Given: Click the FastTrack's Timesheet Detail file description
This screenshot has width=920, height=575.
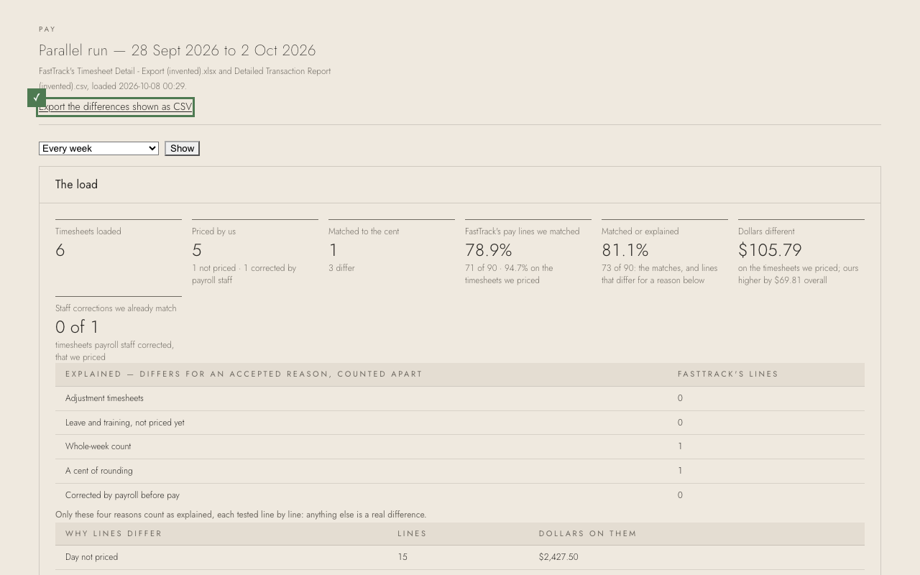Looking at the screenshot, I should point(185,78).
